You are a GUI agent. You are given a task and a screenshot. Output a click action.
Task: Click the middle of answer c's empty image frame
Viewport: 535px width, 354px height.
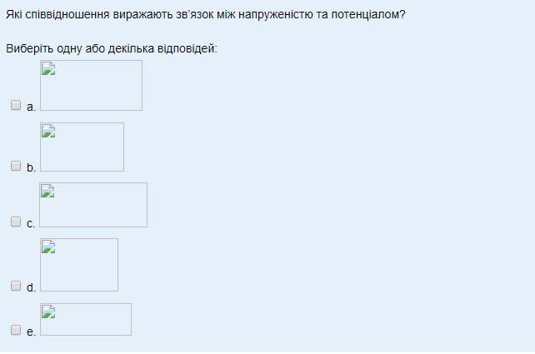[93, 205]
